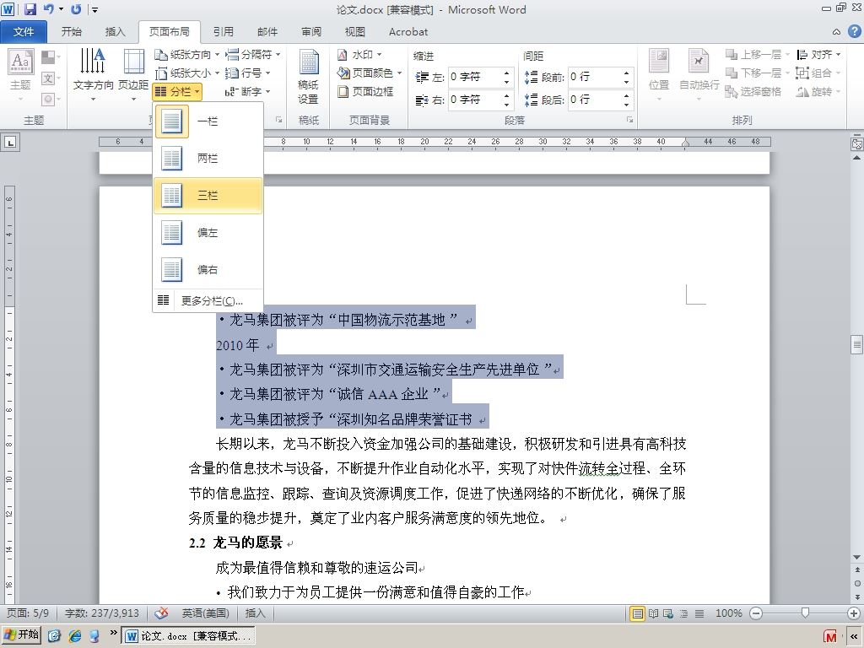Viewport: 864px width, 648px height.
Task: Switch to Web Layout view
Action: click(668, 613)
